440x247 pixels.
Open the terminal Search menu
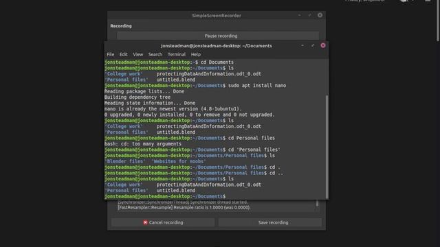pyautogui.click(x=155, y=54)
